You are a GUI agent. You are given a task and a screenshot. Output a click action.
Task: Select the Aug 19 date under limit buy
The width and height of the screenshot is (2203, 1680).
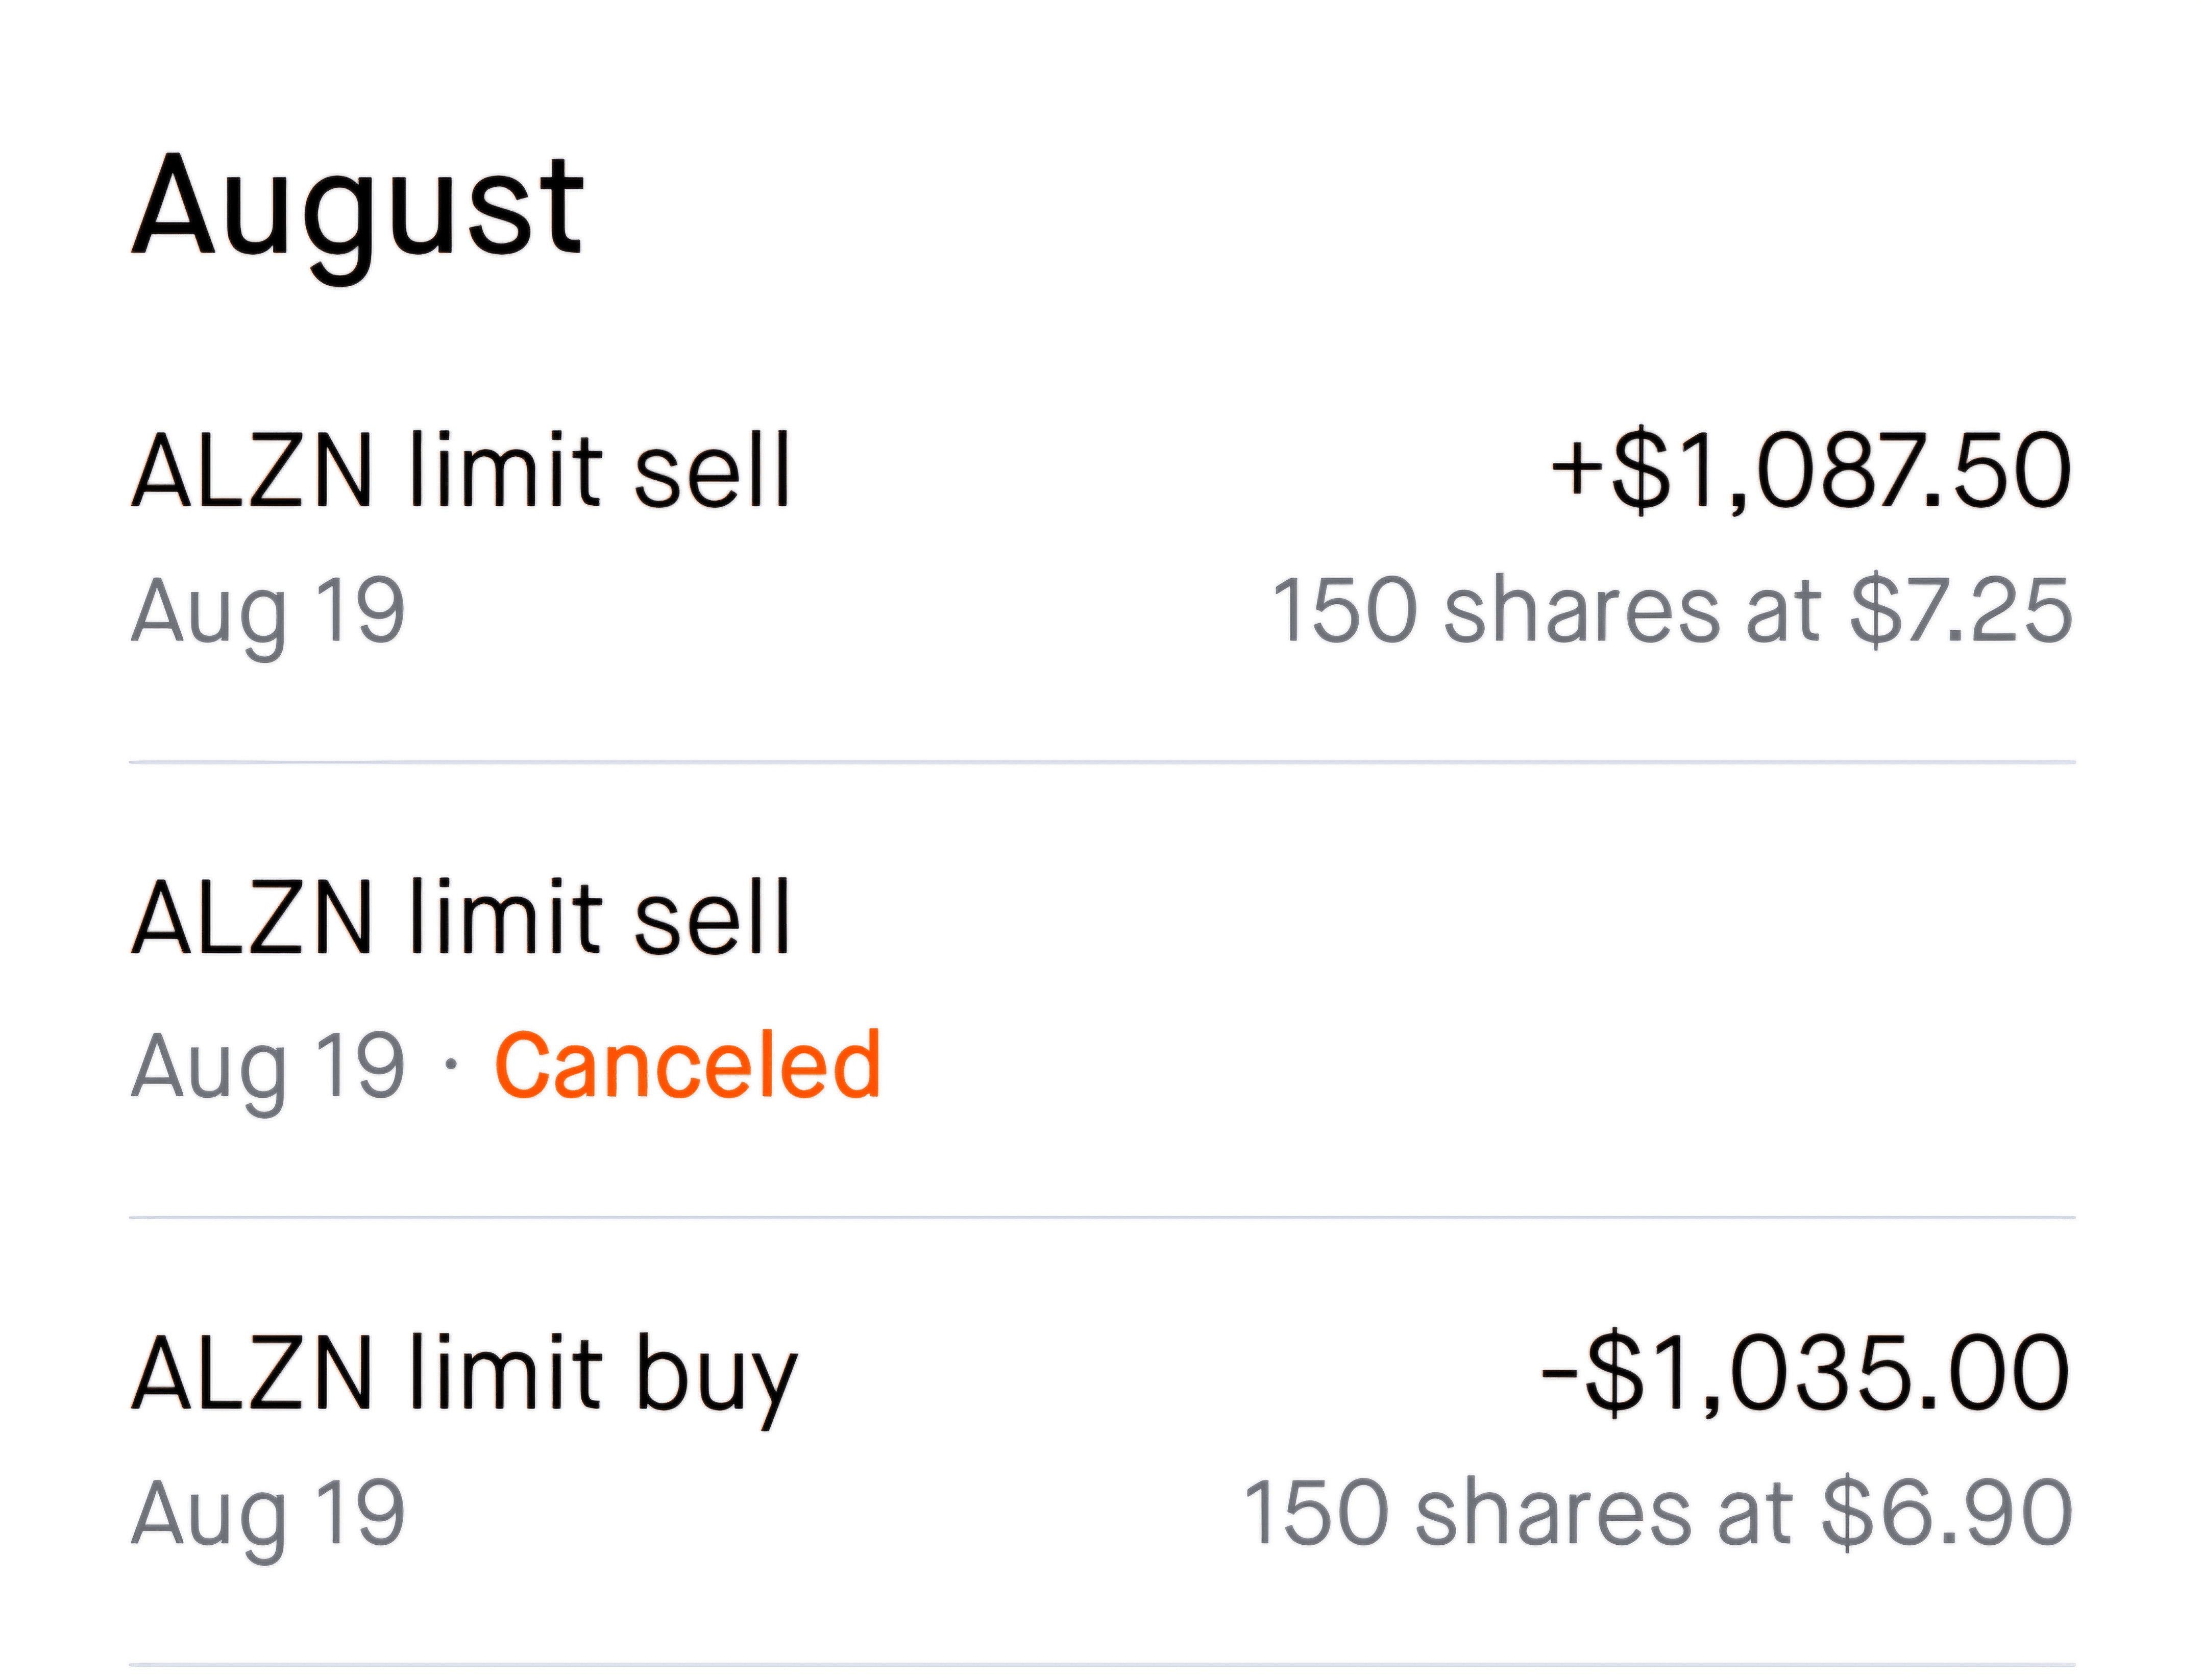point(268,1514)
